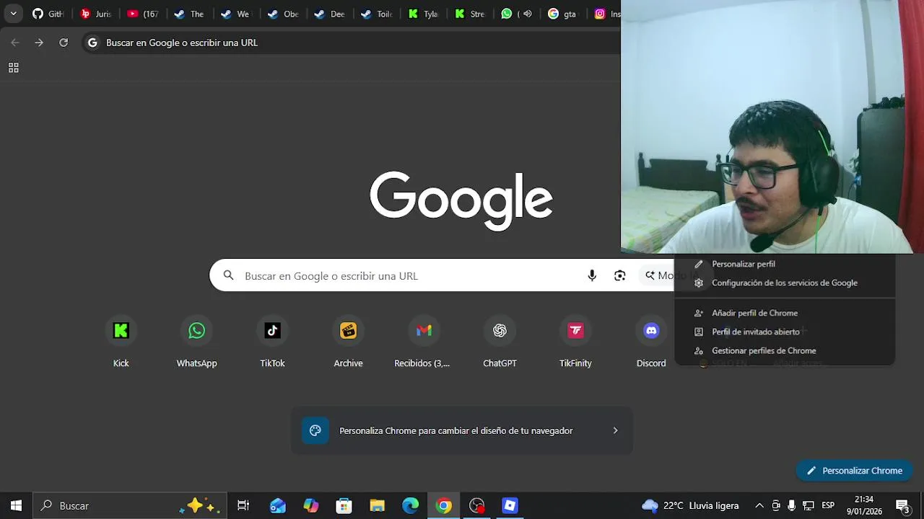Image resolution: width=924 pixels, height=519 pixels.
Task: Switch to the Steam 'Obe' tab
Action: click(283, 14)
